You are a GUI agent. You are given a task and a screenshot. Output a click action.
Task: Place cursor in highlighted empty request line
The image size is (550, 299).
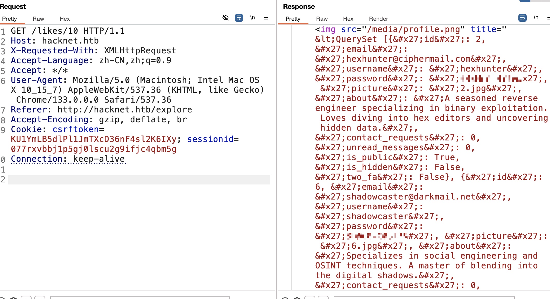(x=139, y=180)
